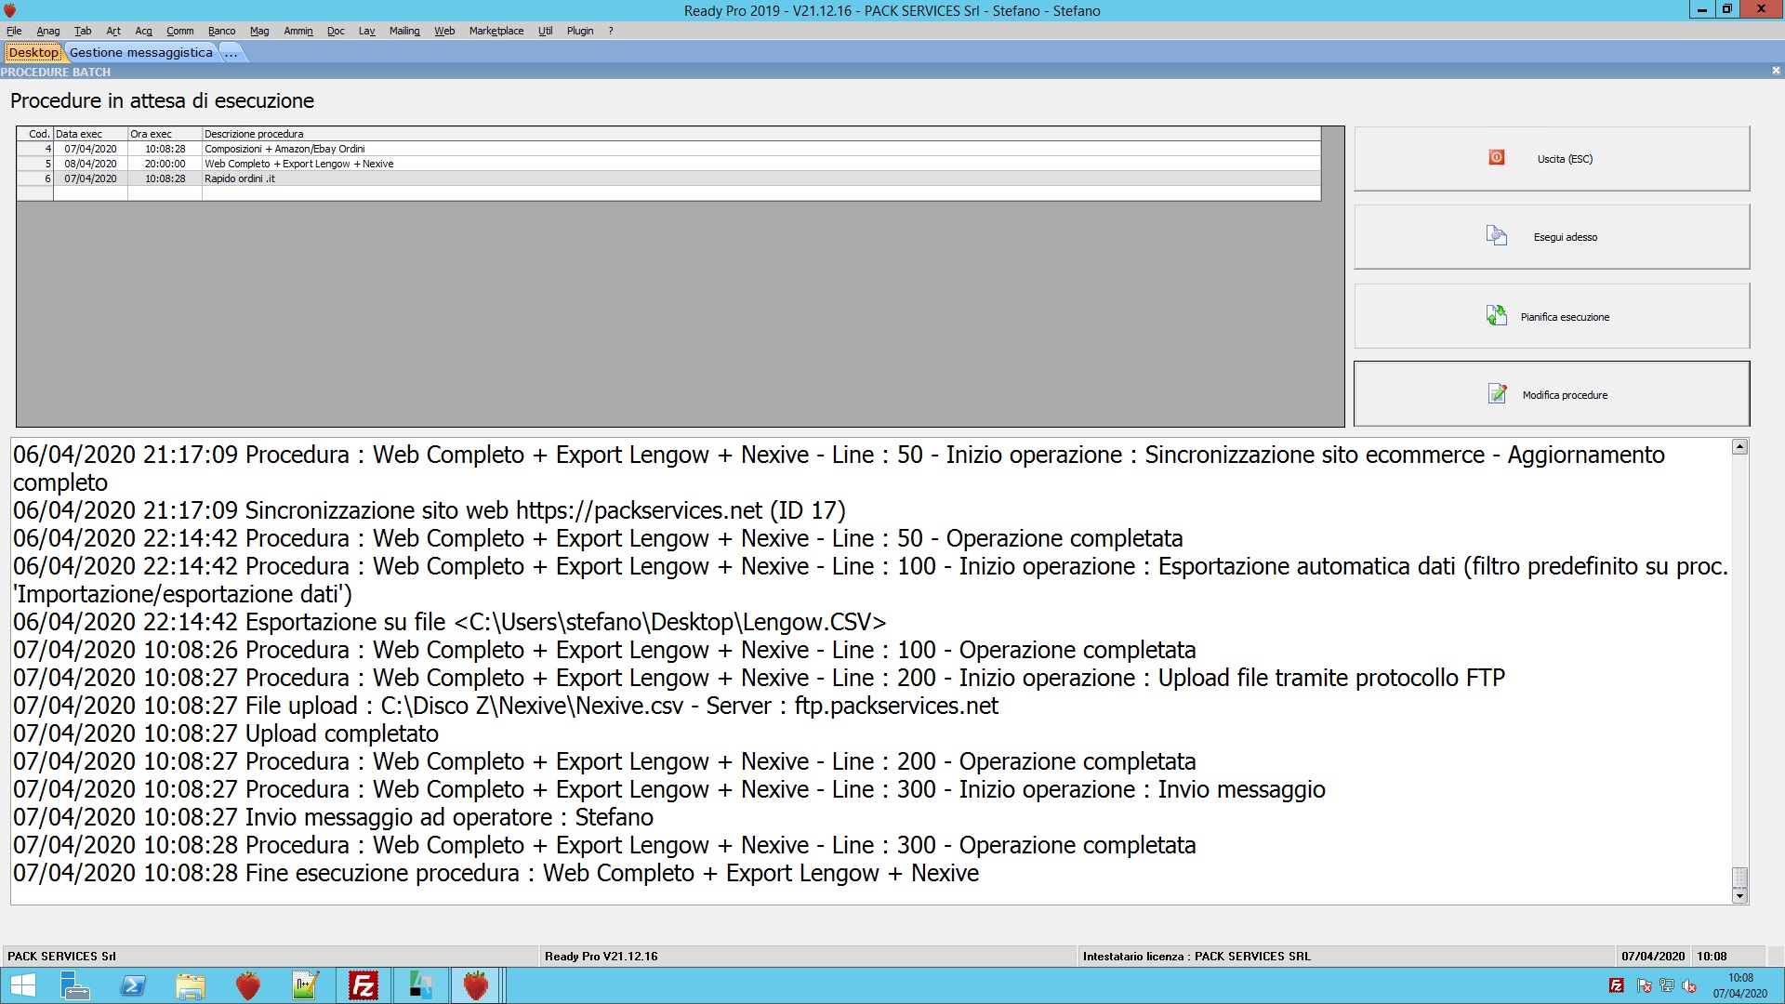Image resolution: width=1785 pixels, height=1004 pixels.
Task: Close the PROCEDURE BATCH panel with its X
Action: click(1776, 71)
